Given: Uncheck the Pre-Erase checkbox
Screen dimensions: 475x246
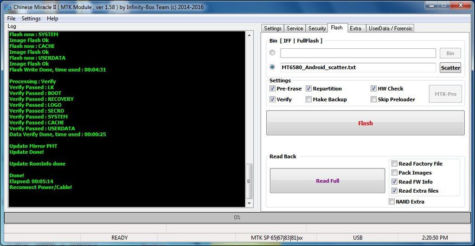Looking at the screenshot, I should point(272,89).
